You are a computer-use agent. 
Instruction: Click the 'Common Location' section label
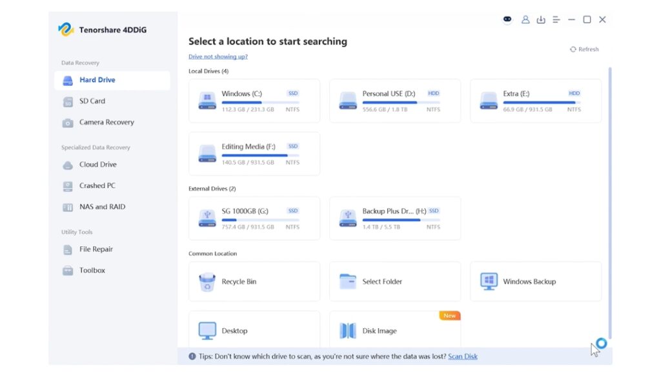point(212,254)
